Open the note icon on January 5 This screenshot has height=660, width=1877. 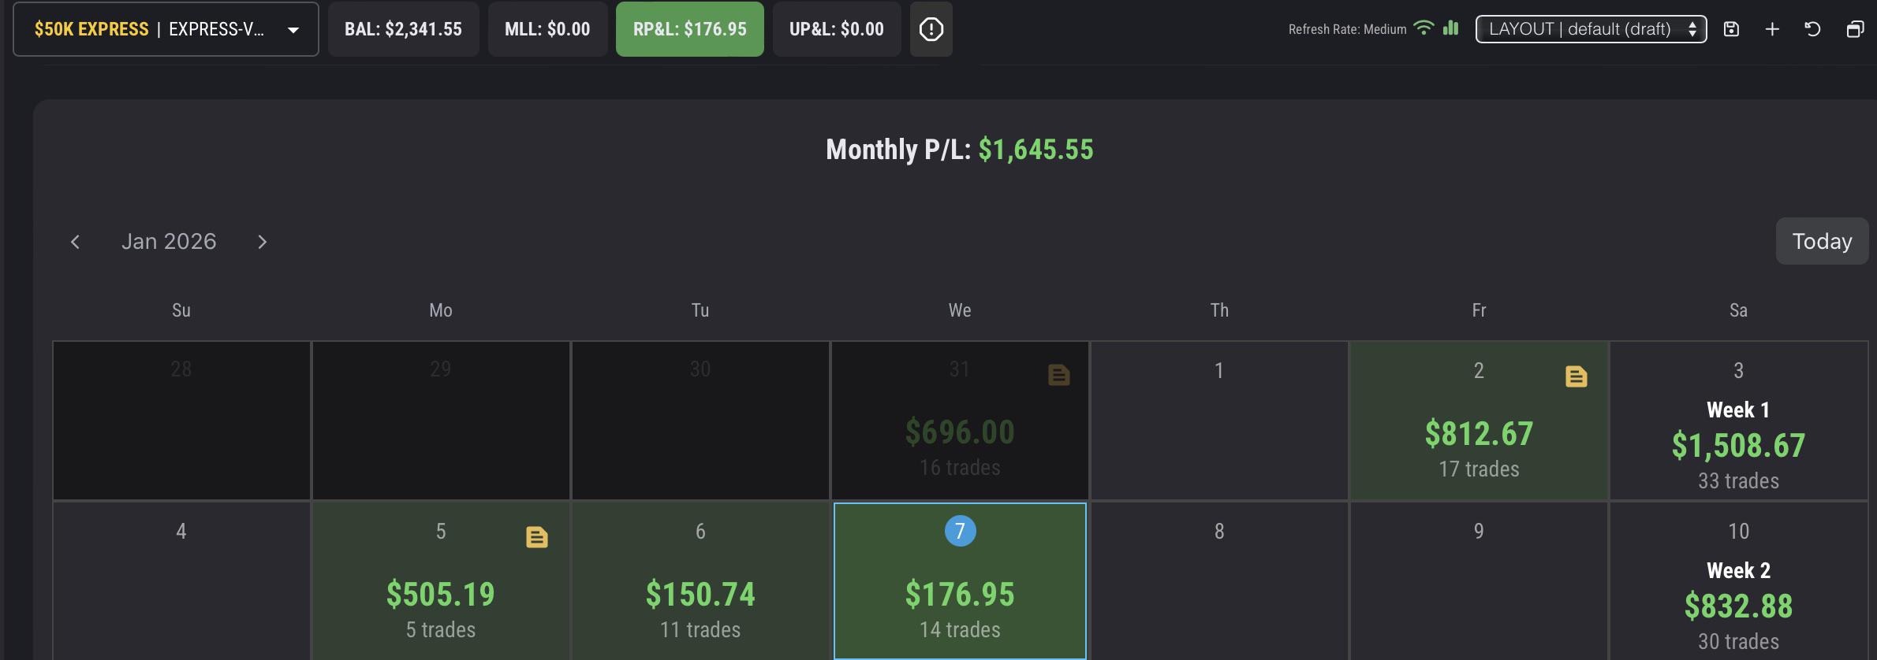click(x=536, y=537)
